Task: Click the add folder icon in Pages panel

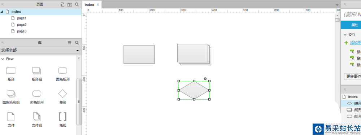Action: pos(70,4)
